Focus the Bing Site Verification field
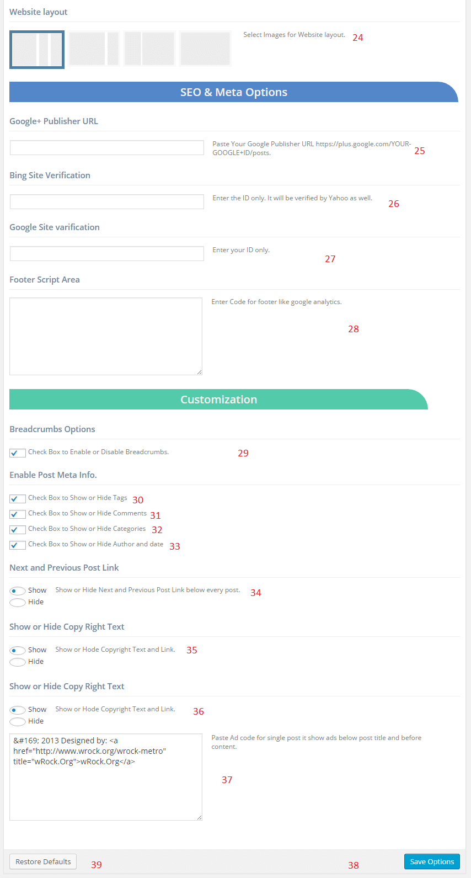The height and width of the screenshot is (878, 471). point(107,201)
